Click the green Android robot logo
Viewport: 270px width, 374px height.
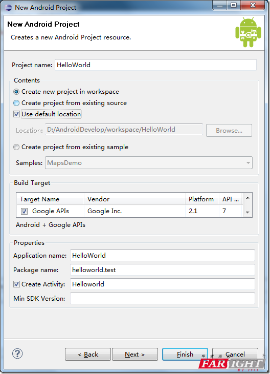(248, 32)
